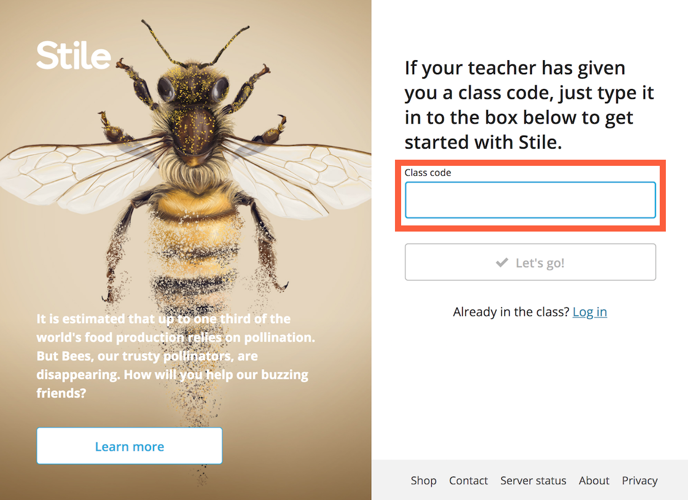Open the Privacy footer link
This screenshot has width=688, height=500.
[x=639, y=481]
